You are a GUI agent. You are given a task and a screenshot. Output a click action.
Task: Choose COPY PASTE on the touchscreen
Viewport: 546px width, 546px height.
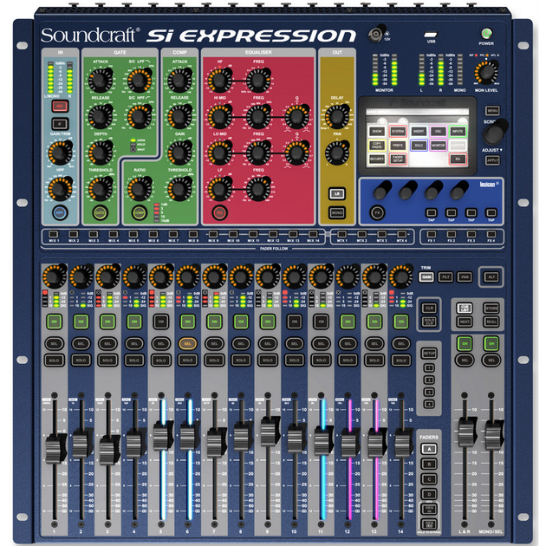[377, 146]
